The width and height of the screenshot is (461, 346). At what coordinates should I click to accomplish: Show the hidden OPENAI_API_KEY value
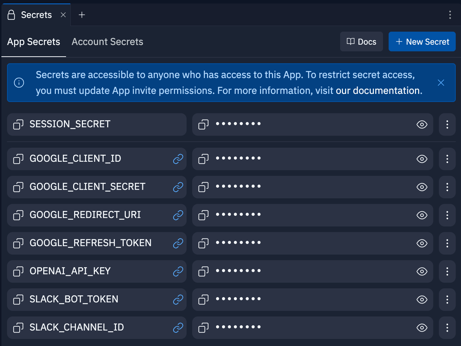[422, 271]
